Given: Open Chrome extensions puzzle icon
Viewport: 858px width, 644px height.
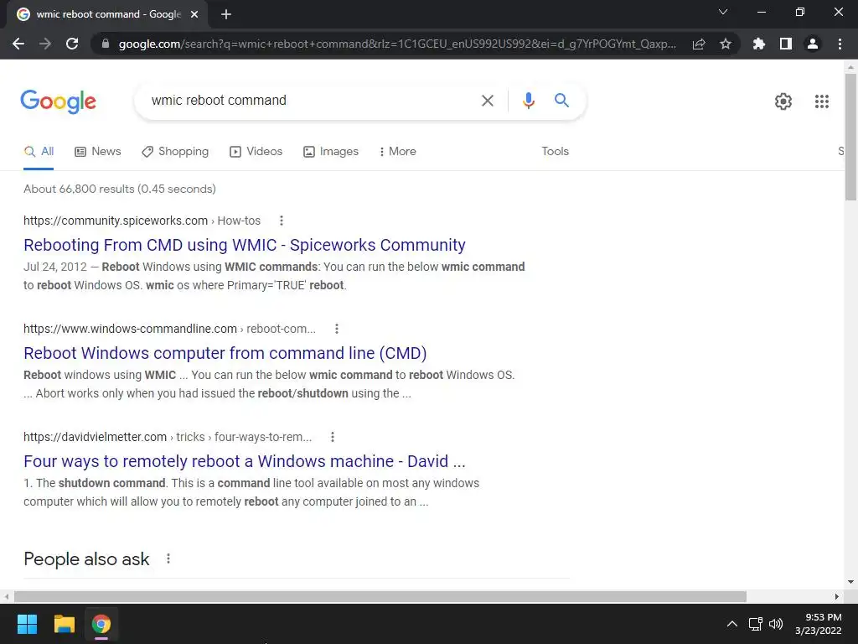Looking at the screenshot, I should [758, 44].
